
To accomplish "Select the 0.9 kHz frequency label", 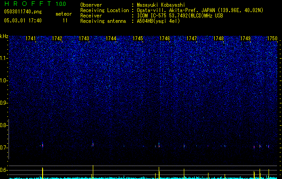I will (x=4, y=103).
